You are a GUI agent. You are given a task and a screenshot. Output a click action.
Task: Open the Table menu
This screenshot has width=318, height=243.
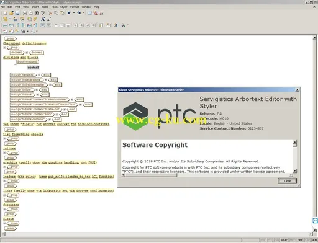click(45, 7)
